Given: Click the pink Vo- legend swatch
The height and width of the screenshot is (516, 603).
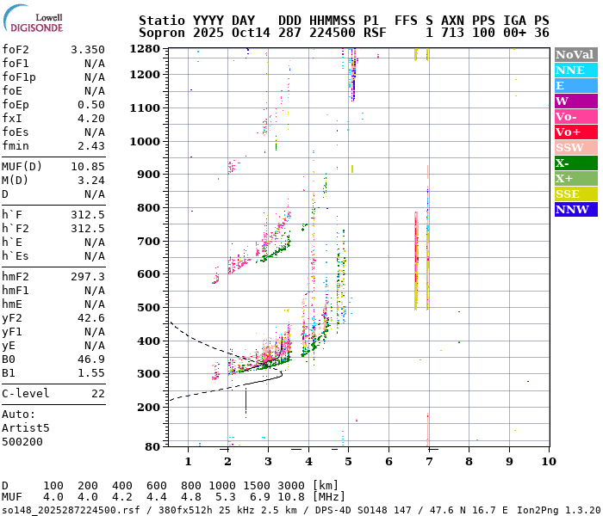Looking at the screenshot, I should 575,116.
